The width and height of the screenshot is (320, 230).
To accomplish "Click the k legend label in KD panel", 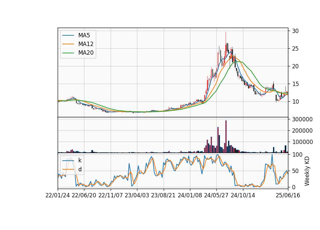I will point(80,160).
